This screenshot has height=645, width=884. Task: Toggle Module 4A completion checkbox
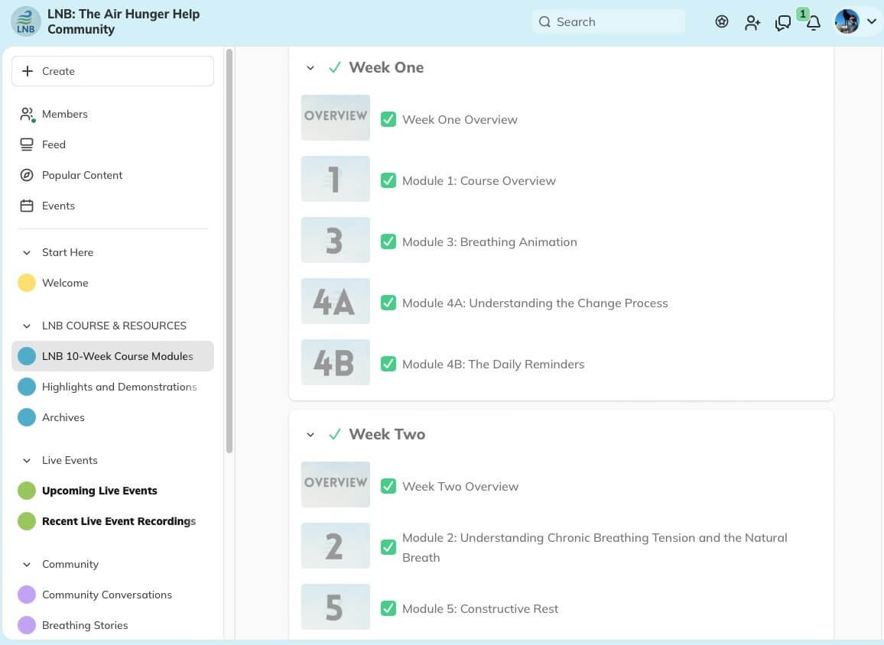[388, 303]
